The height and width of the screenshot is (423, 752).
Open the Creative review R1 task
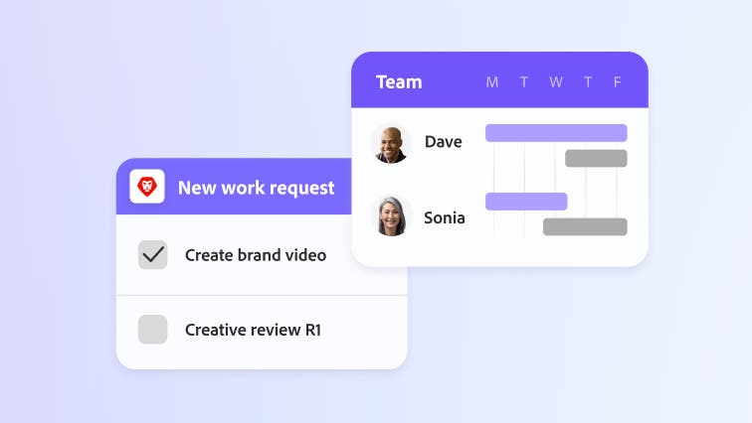253,330
